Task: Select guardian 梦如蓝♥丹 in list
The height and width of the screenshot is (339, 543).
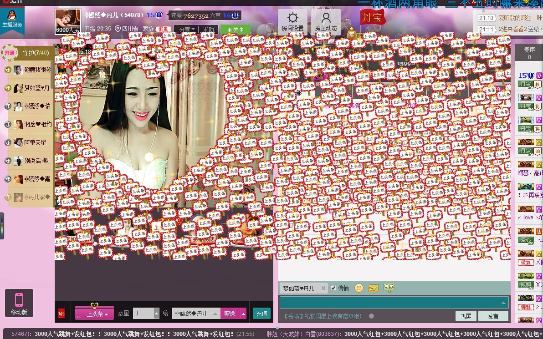Action: click(x=30, y=88)
